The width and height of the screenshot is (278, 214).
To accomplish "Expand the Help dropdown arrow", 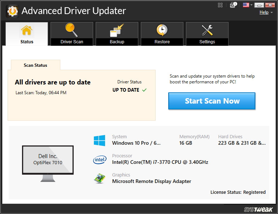I will (272, 13).
